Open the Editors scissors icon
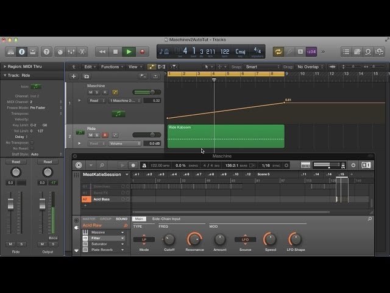 pyautogui.click(x=82, y=51)
